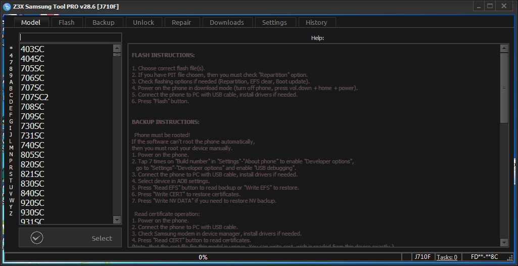This screenshot has height=266, width=518.
Task: Jump to models starting with M
Action: tap(11, 147)
